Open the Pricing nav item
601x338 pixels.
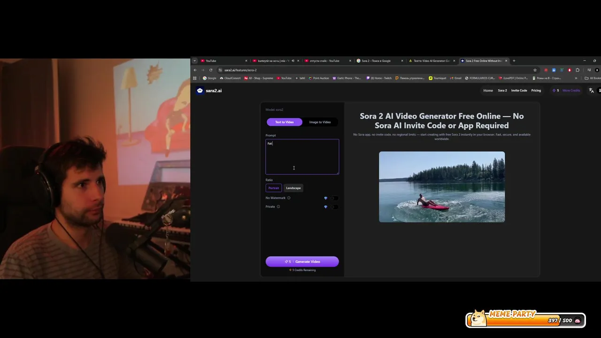(536, 91)
